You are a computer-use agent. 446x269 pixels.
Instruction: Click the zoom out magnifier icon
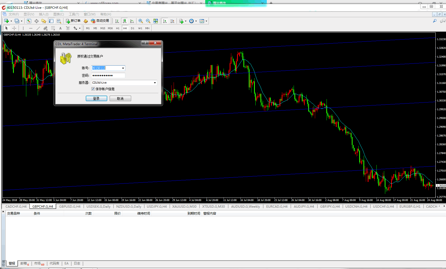click(x=148, y=21)
